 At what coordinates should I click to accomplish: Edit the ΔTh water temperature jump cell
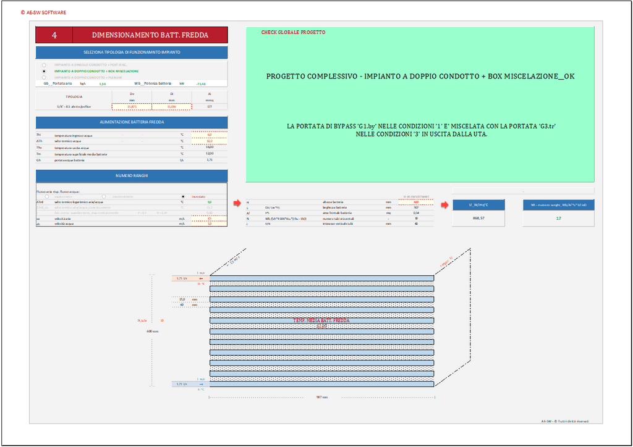(x=210, y=141)
